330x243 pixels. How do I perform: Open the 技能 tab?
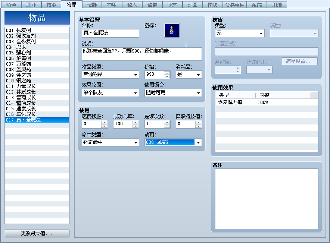(x=52, y=5)
